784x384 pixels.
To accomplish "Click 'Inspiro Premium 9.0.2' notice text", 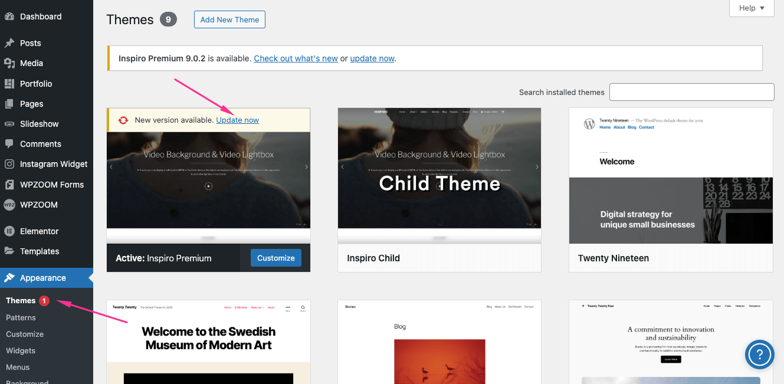I will tap(162, 58).
